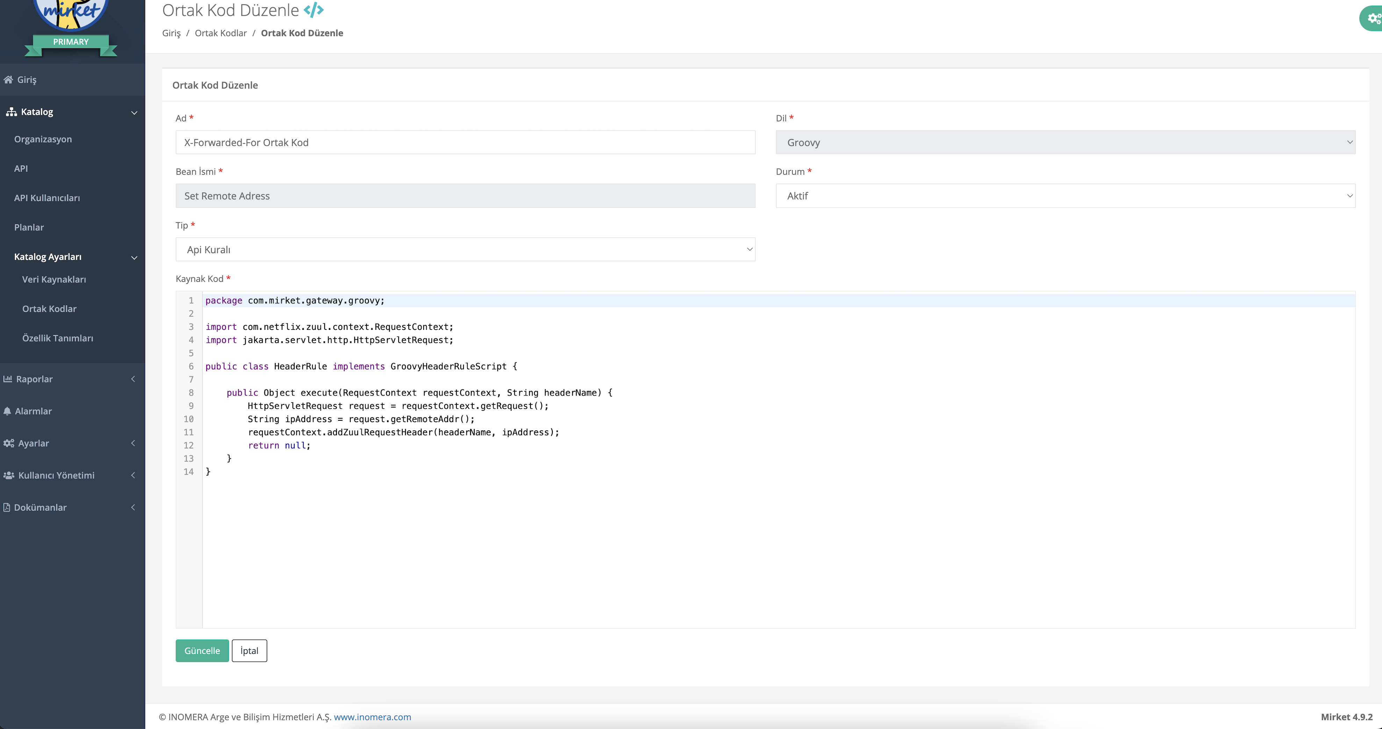The width and height of the screenshot is (1382, 729).
Task: Open Özellik Tanımları menu item
Action: click(58, 338)
